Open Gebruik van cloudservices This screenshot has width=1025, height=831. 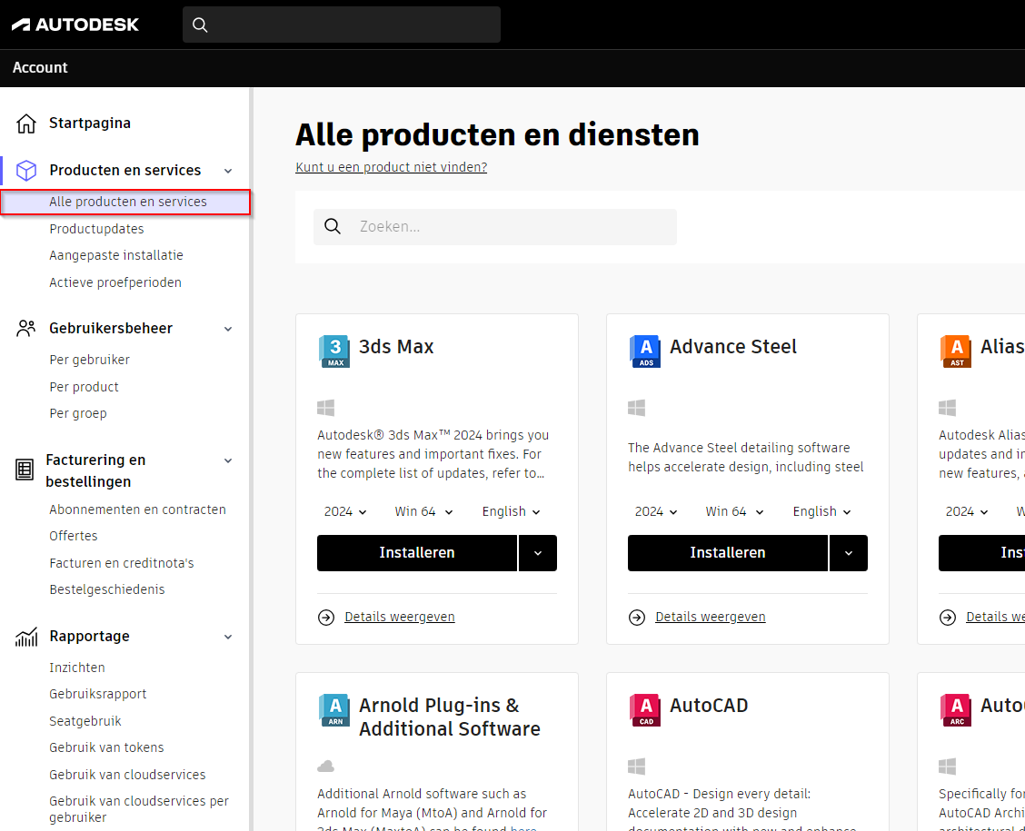click(127, 775)
